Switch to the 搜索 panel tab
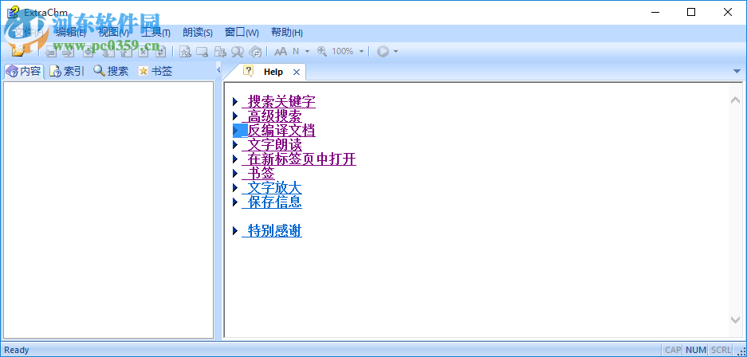This screenshot has height=357, width=747. tap(111, 72)
